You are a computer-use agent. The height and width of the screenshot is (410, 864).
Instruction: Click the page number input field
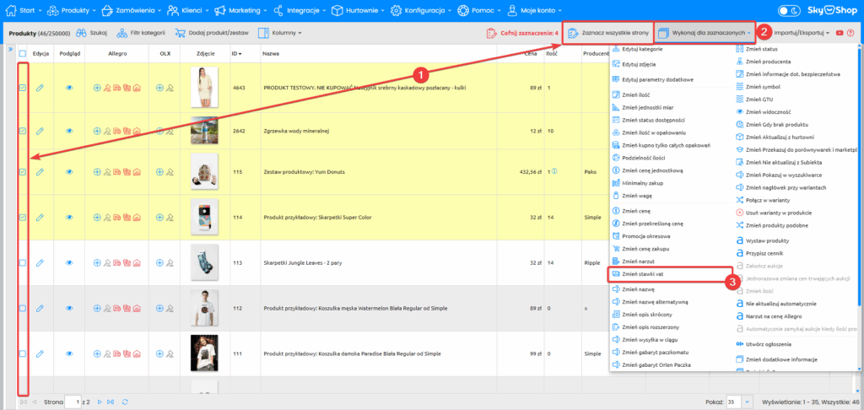tap(74, 402)
